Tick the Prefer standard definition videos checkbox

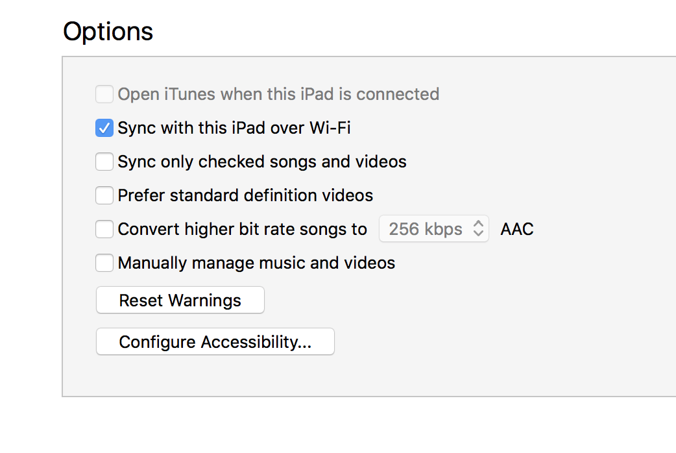[104, 195]
